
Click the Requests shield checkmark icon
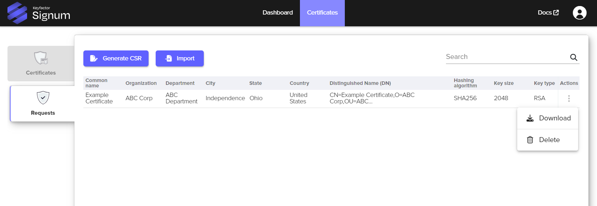coord(43,98)
